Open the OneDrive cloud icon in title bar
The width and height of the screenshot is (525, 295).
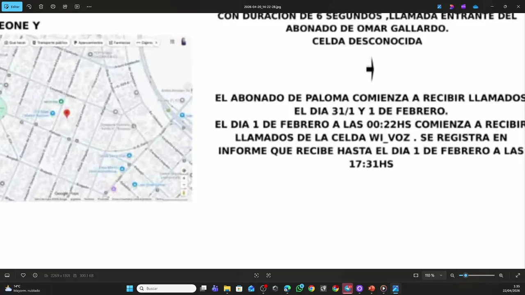pos(475,7)
